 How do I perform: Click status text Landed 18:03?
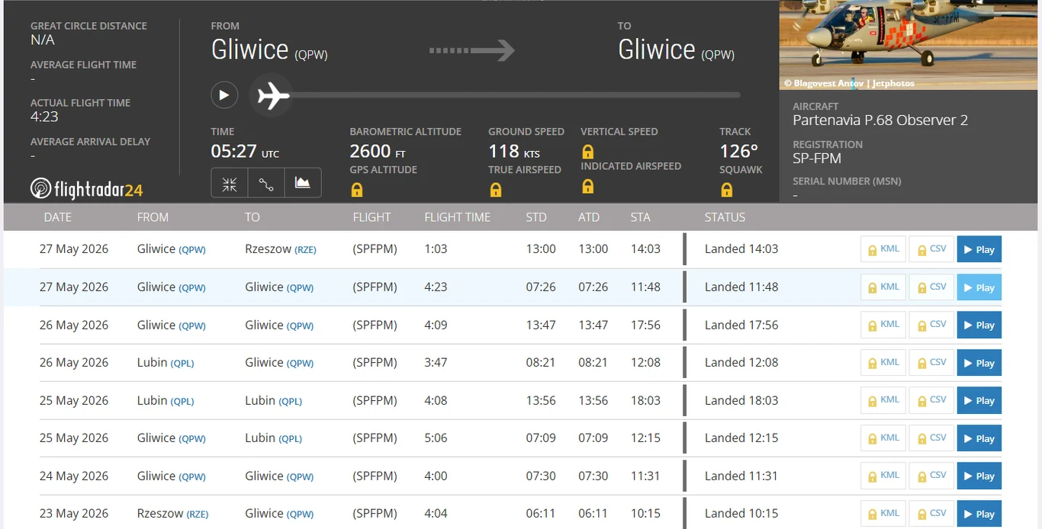741,400
